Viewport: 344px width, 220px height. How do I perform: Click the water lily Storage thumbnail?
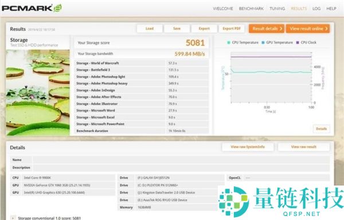click(38, 92)
